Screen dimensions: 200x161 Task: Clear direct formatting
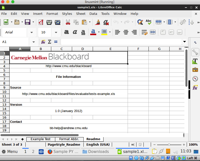coord(106,22)
